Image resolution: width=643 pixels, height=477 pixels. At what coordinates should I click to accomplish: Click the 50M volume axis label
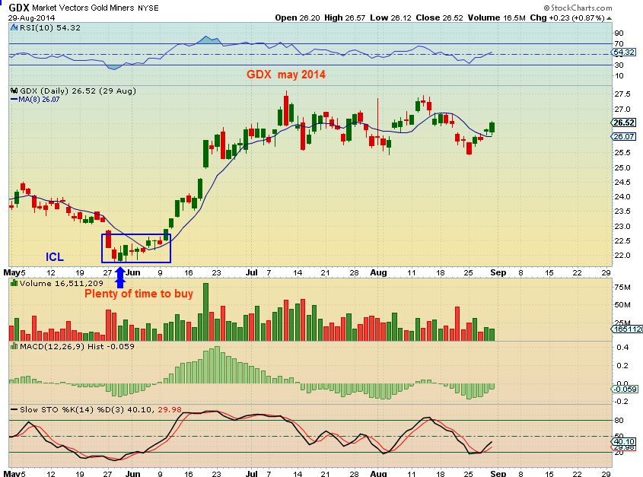tap(622, 305)
